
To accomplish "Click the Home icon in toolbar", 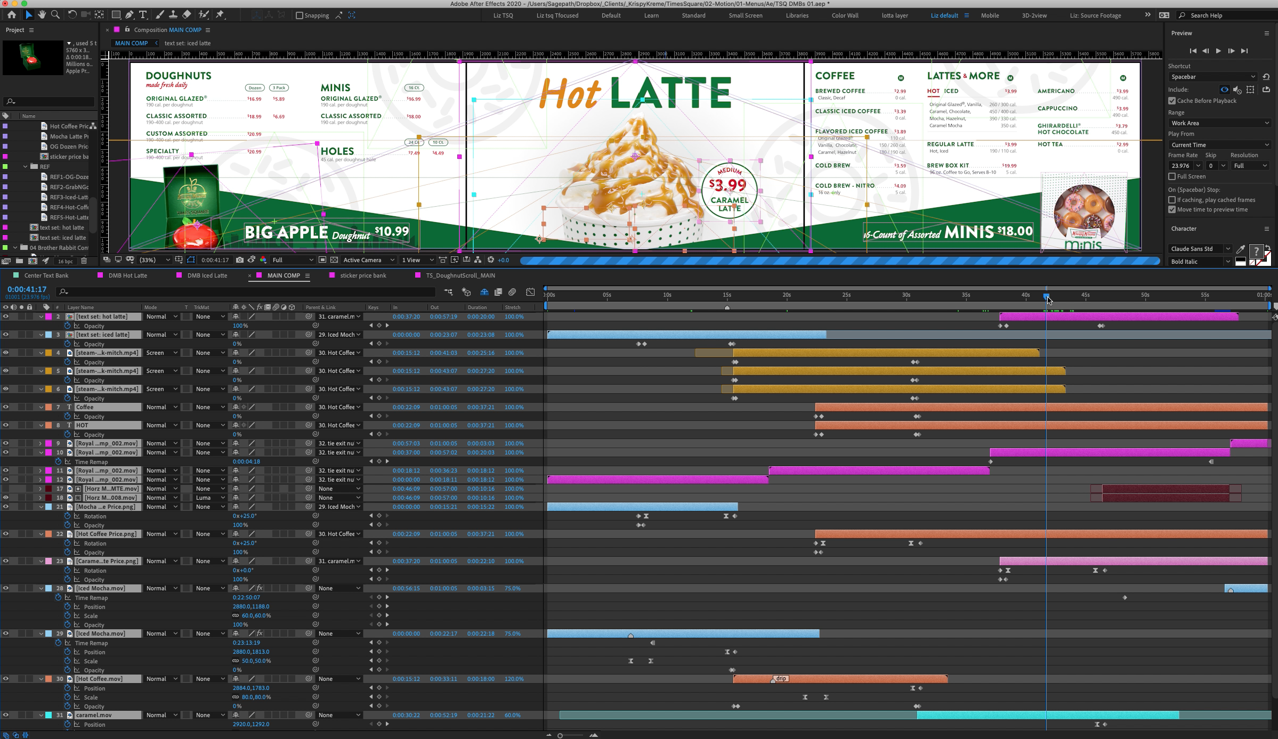I will click(x=12, y=15).
